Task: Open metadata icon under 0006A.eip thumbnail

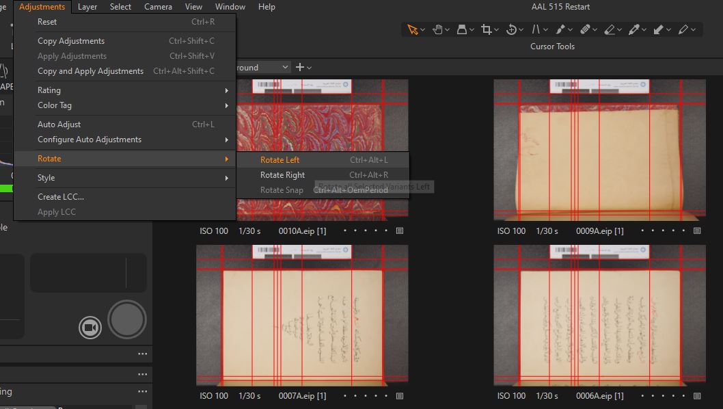Action: (697, 396)
